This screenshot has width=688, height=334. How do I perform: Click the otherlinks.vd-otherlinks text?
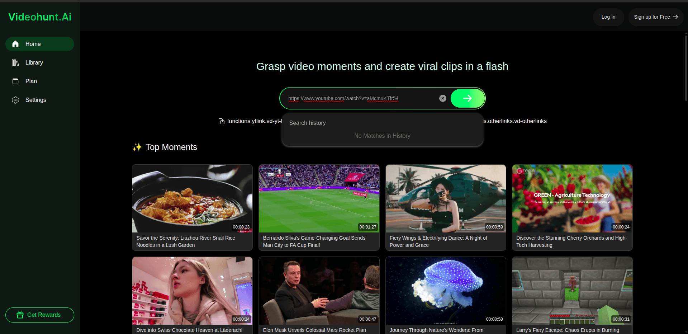[515, 121]
